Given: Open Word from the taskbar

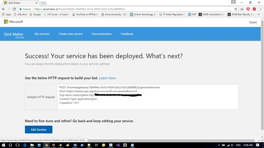Looking at the screenshot, I should click(75, 145).
